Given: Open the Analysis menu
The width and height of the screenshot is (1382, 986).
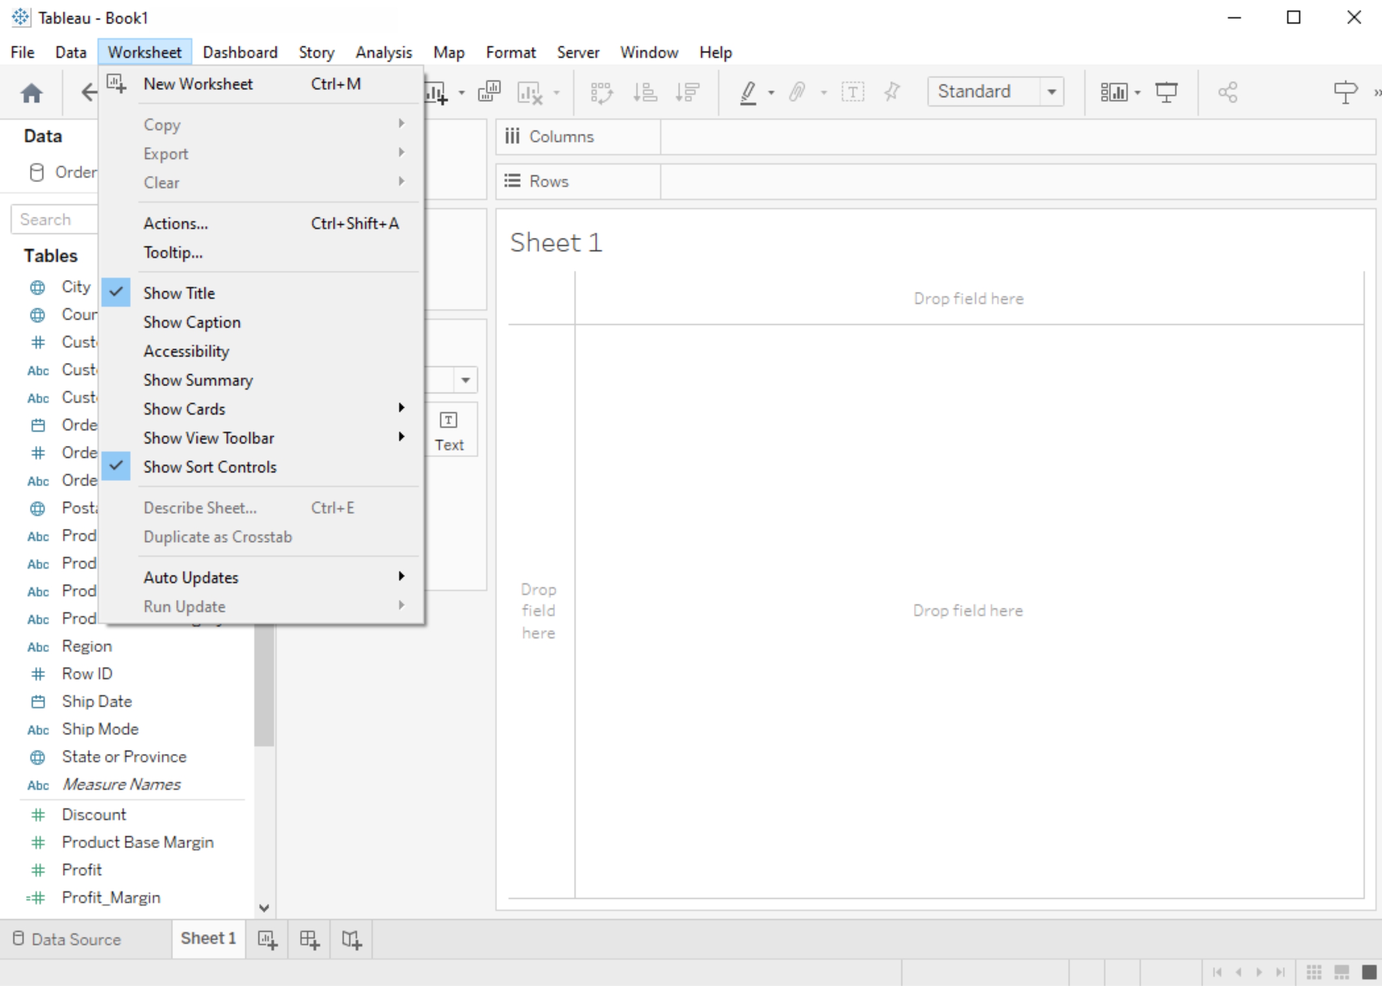Looking at the screenshot, I should (x=384, y=52).
